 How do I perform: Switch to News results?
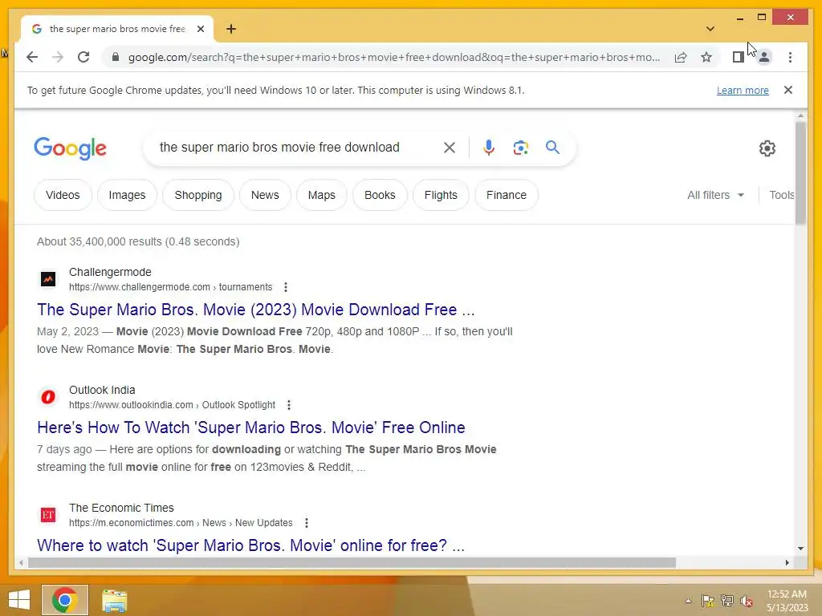coord(265,195)
